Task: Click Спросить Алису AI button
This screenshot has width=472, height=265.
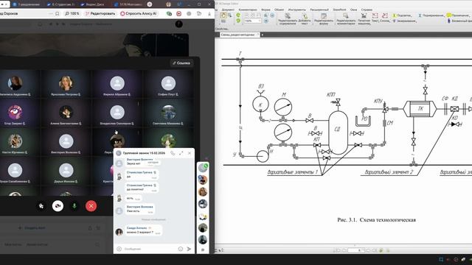Action: click(x=139, y=13)
